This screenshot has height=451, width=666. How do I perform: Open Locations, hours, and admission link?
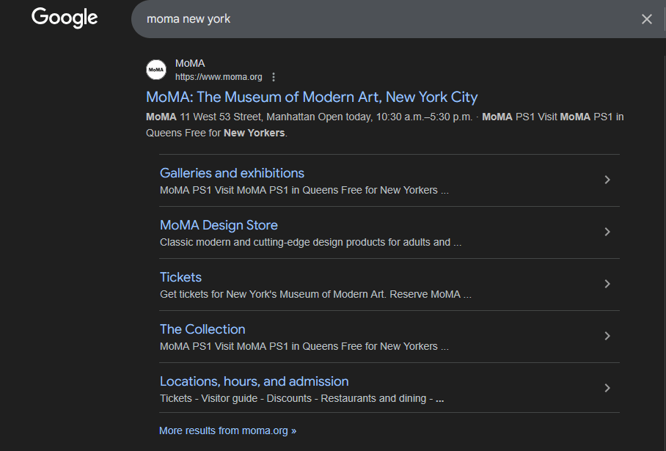pyautogui.click(x=254, y=381)
